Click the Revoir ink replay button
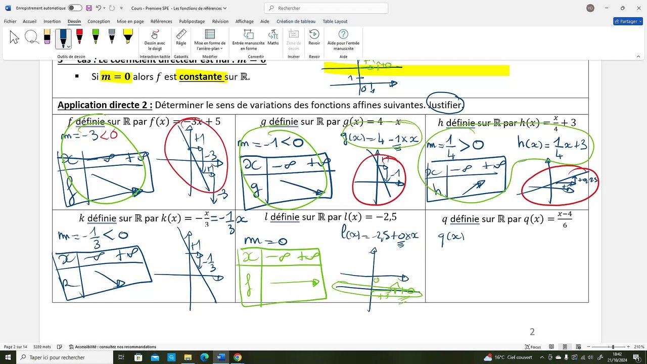 point(314,37)
